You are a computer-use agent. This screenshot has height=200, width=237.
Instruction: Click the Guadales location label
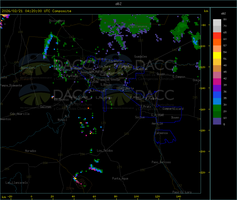click(141, 57)
